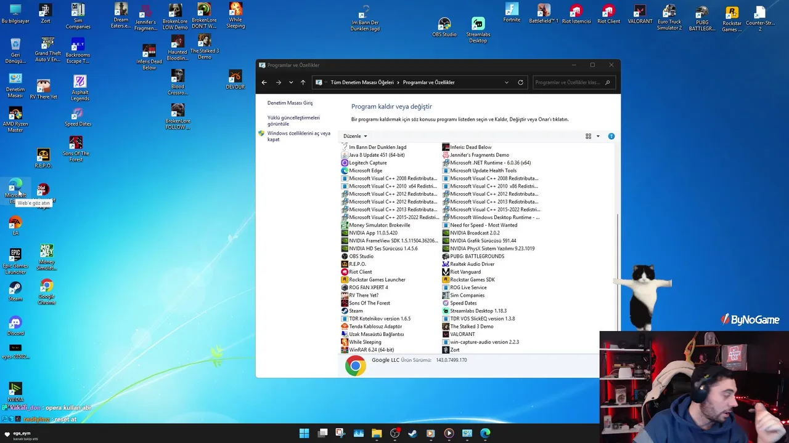
Task: Click the Programlar ve Özellikler search field
Action: click(x=573, y=82)
